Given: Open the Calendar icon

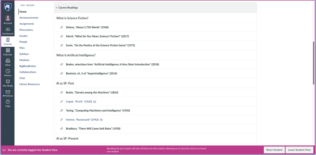Looking at the screenshot, I should (x=8, y=51).
